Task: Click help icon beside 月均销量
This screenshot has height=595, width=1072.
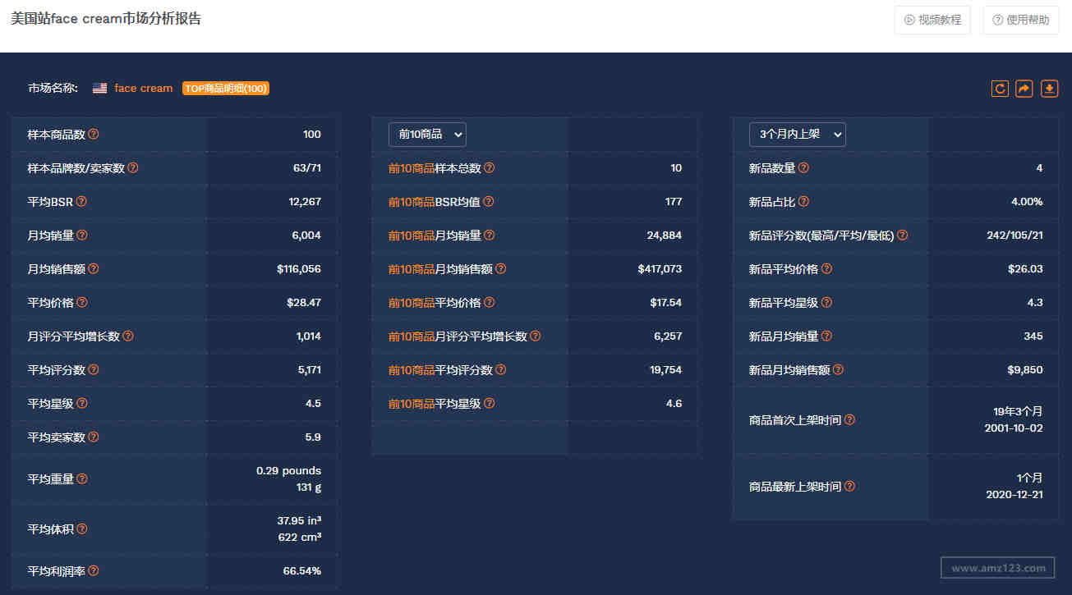Action: tap(82, 236)
